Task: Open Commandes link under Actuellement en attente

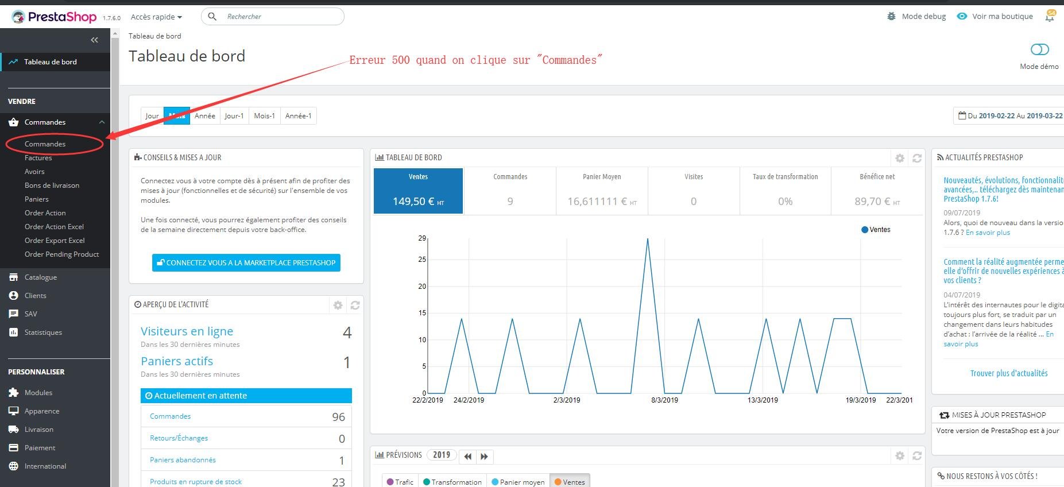Action: coord(170,416)
